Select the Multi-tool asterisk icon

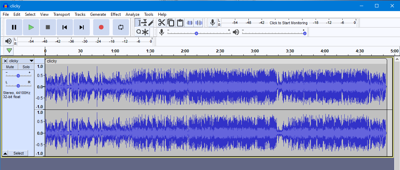pyautogui.click(x=145, y=32)
